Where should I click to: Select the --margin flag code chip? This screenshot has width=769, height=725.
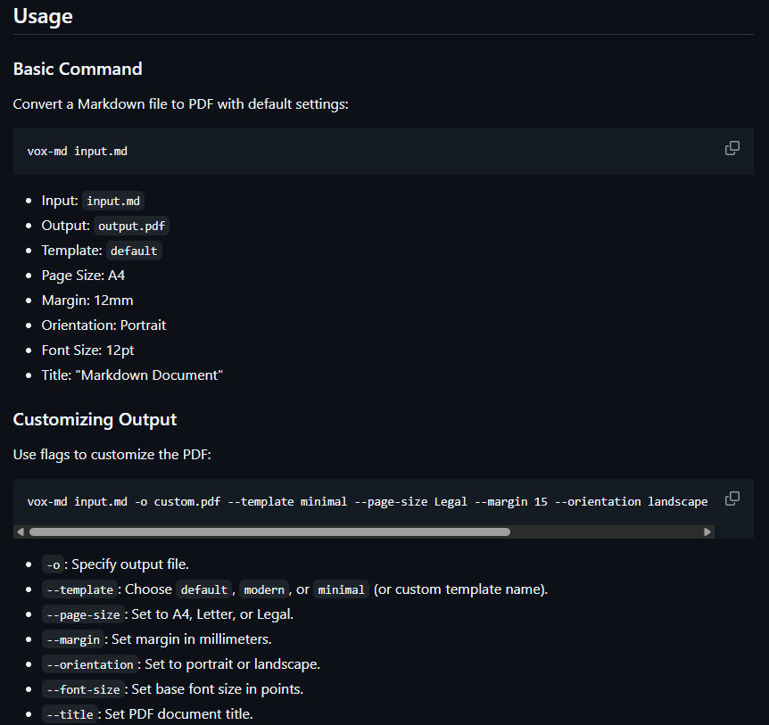pyautogui.click(x=73, y=639)
